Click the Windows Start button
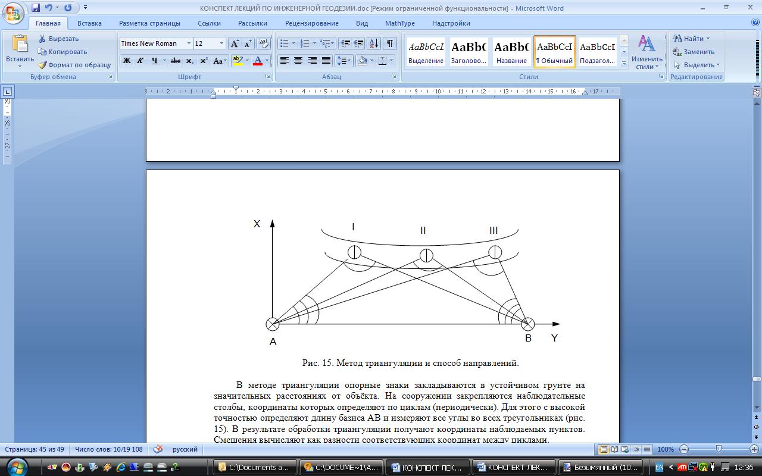This screenshot has width=762, height=476. pyautogui.click(x=16, y=466)
